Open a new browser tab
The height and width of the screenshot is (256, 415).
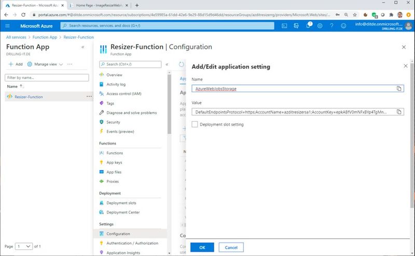click(137, 5)
